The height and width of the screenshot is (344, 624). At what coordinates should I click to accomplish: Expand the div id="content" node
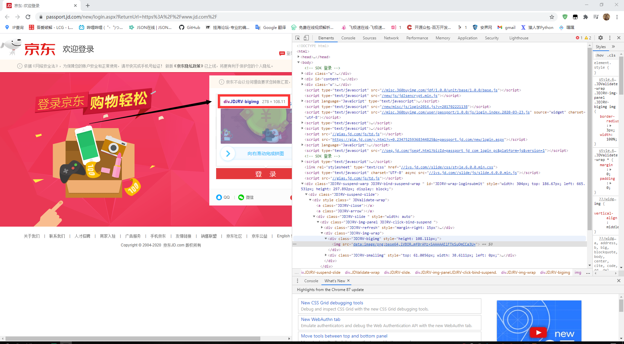click(303, 79)
